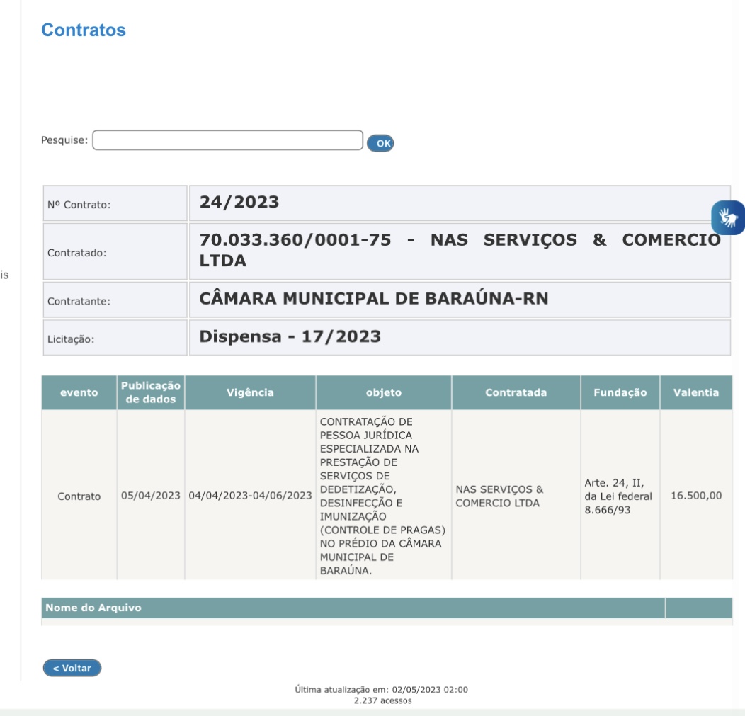This screenshot has width=745, height=716.
Task: Click the evento column header
Action: pos(79,392)
